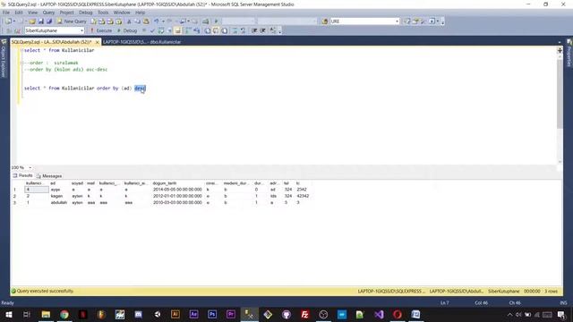
Task: Open the Windows Start menu
Action: pyautogui.click(x=9, y=314)
